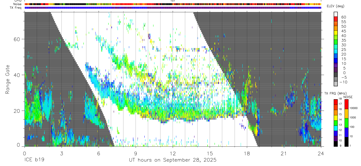The height and width of the screenshot is (166, 361).
Task: Click the yellow segment of TX FRQ color bar
Action: coord(336,118)
